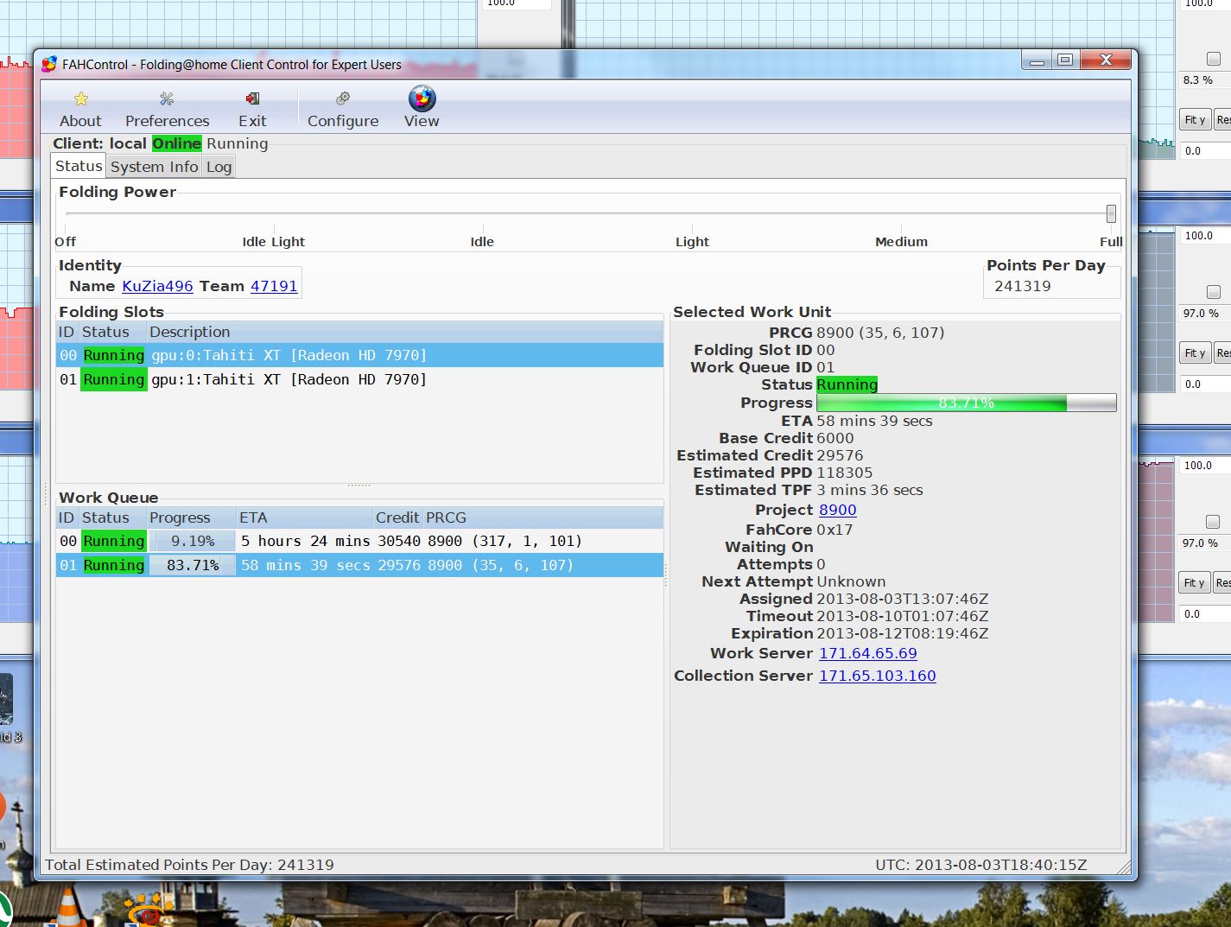The height and width of the screenshot is (927, 1231).
Task: Open the About dialog via star icon
Action: coord(81,98)
